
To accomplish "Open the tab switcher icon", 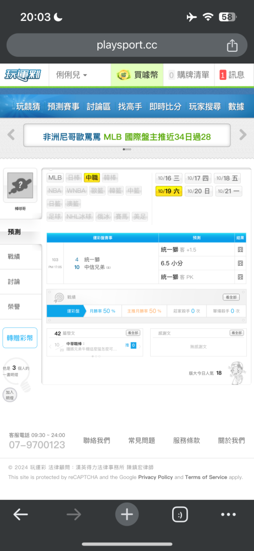I will point(180,515).
